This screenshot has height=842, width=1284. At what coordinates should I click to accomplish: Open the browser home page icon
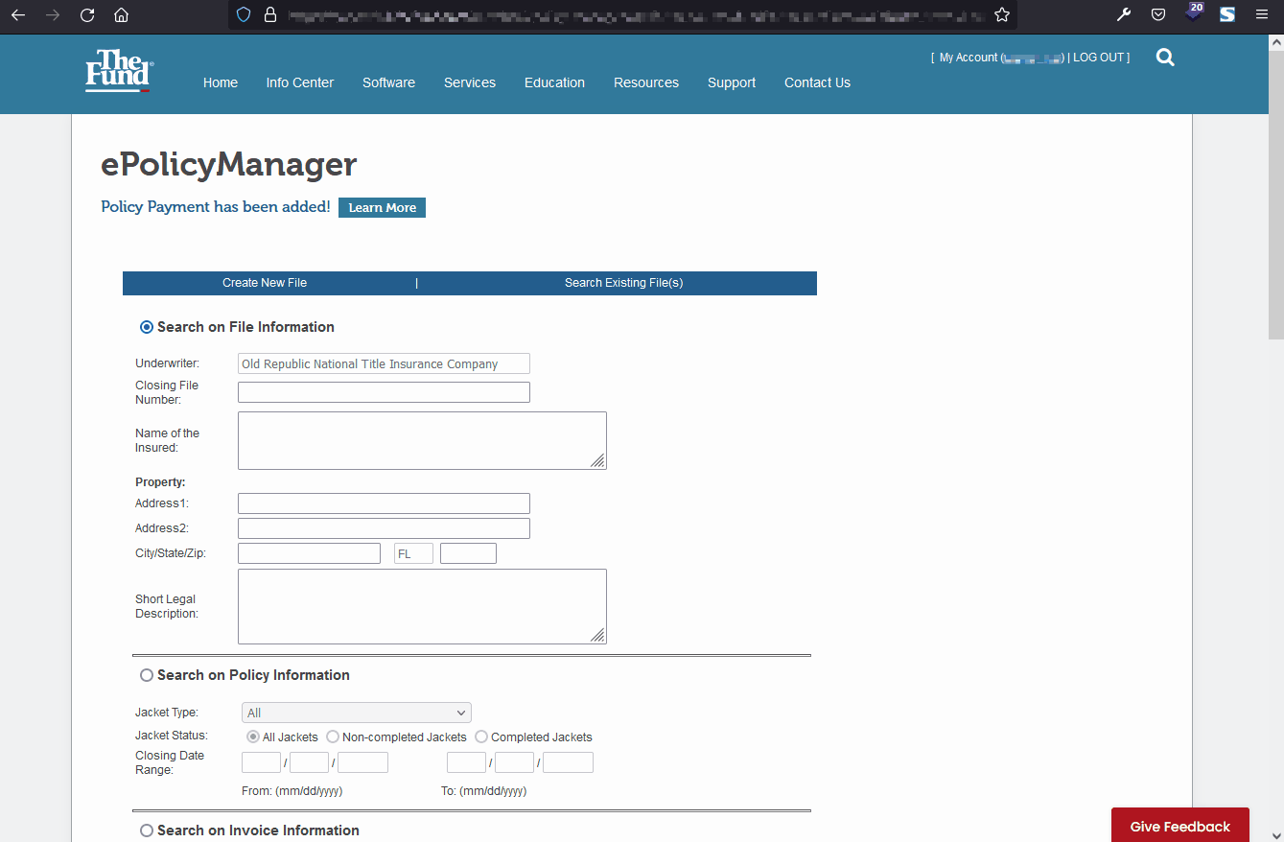click(x=121, y=14)
